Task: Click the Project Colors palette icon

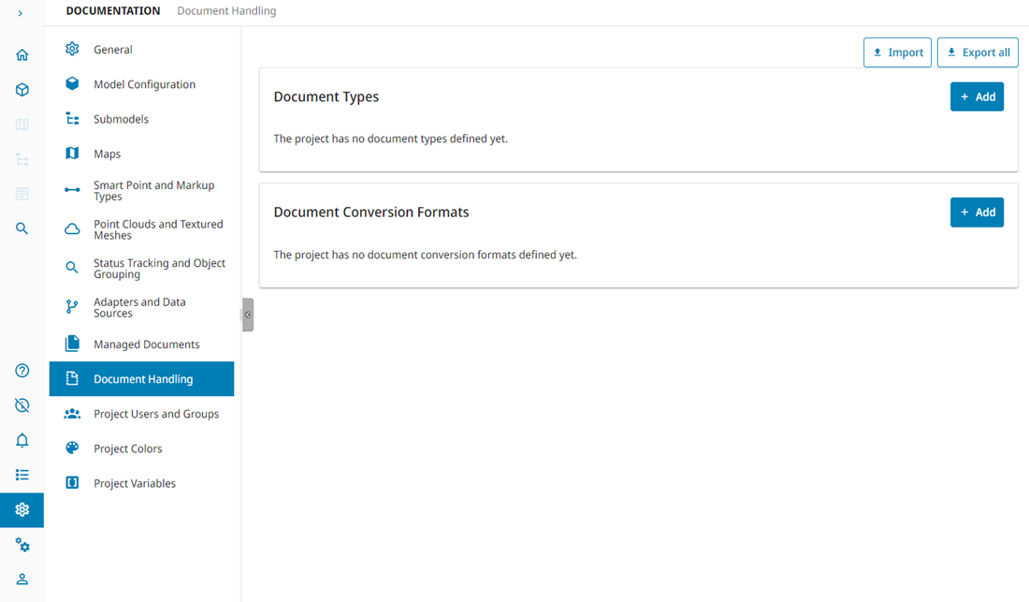Action: tap(72, 448)
